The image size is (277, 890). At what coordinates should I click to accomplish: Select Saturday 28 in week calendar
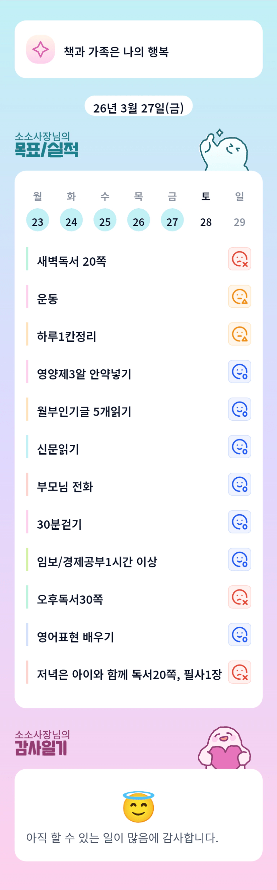click(x=206, y=221)
